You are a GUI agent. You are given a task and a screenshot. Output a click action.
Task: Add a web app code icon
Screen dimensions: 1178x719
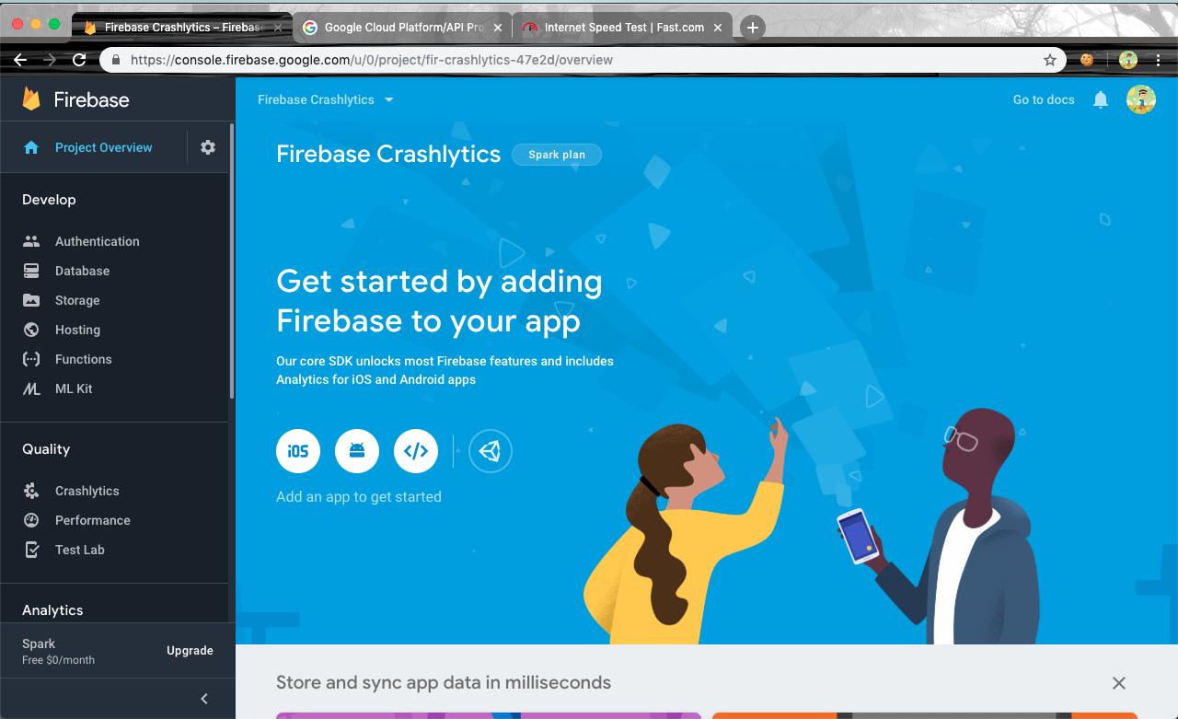(416, 451)
